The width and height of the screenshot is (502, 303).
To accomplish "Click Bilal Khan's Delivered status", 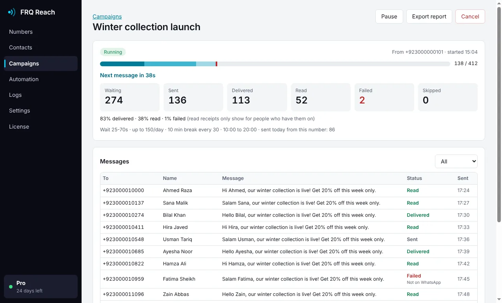I will tap(418, 215).
